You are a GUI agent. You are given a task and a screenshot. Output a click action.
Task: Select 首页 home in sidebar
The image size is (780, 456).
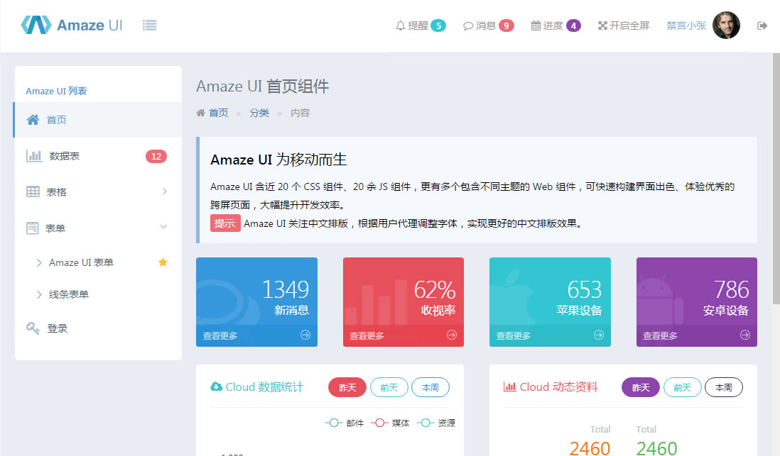98,120
